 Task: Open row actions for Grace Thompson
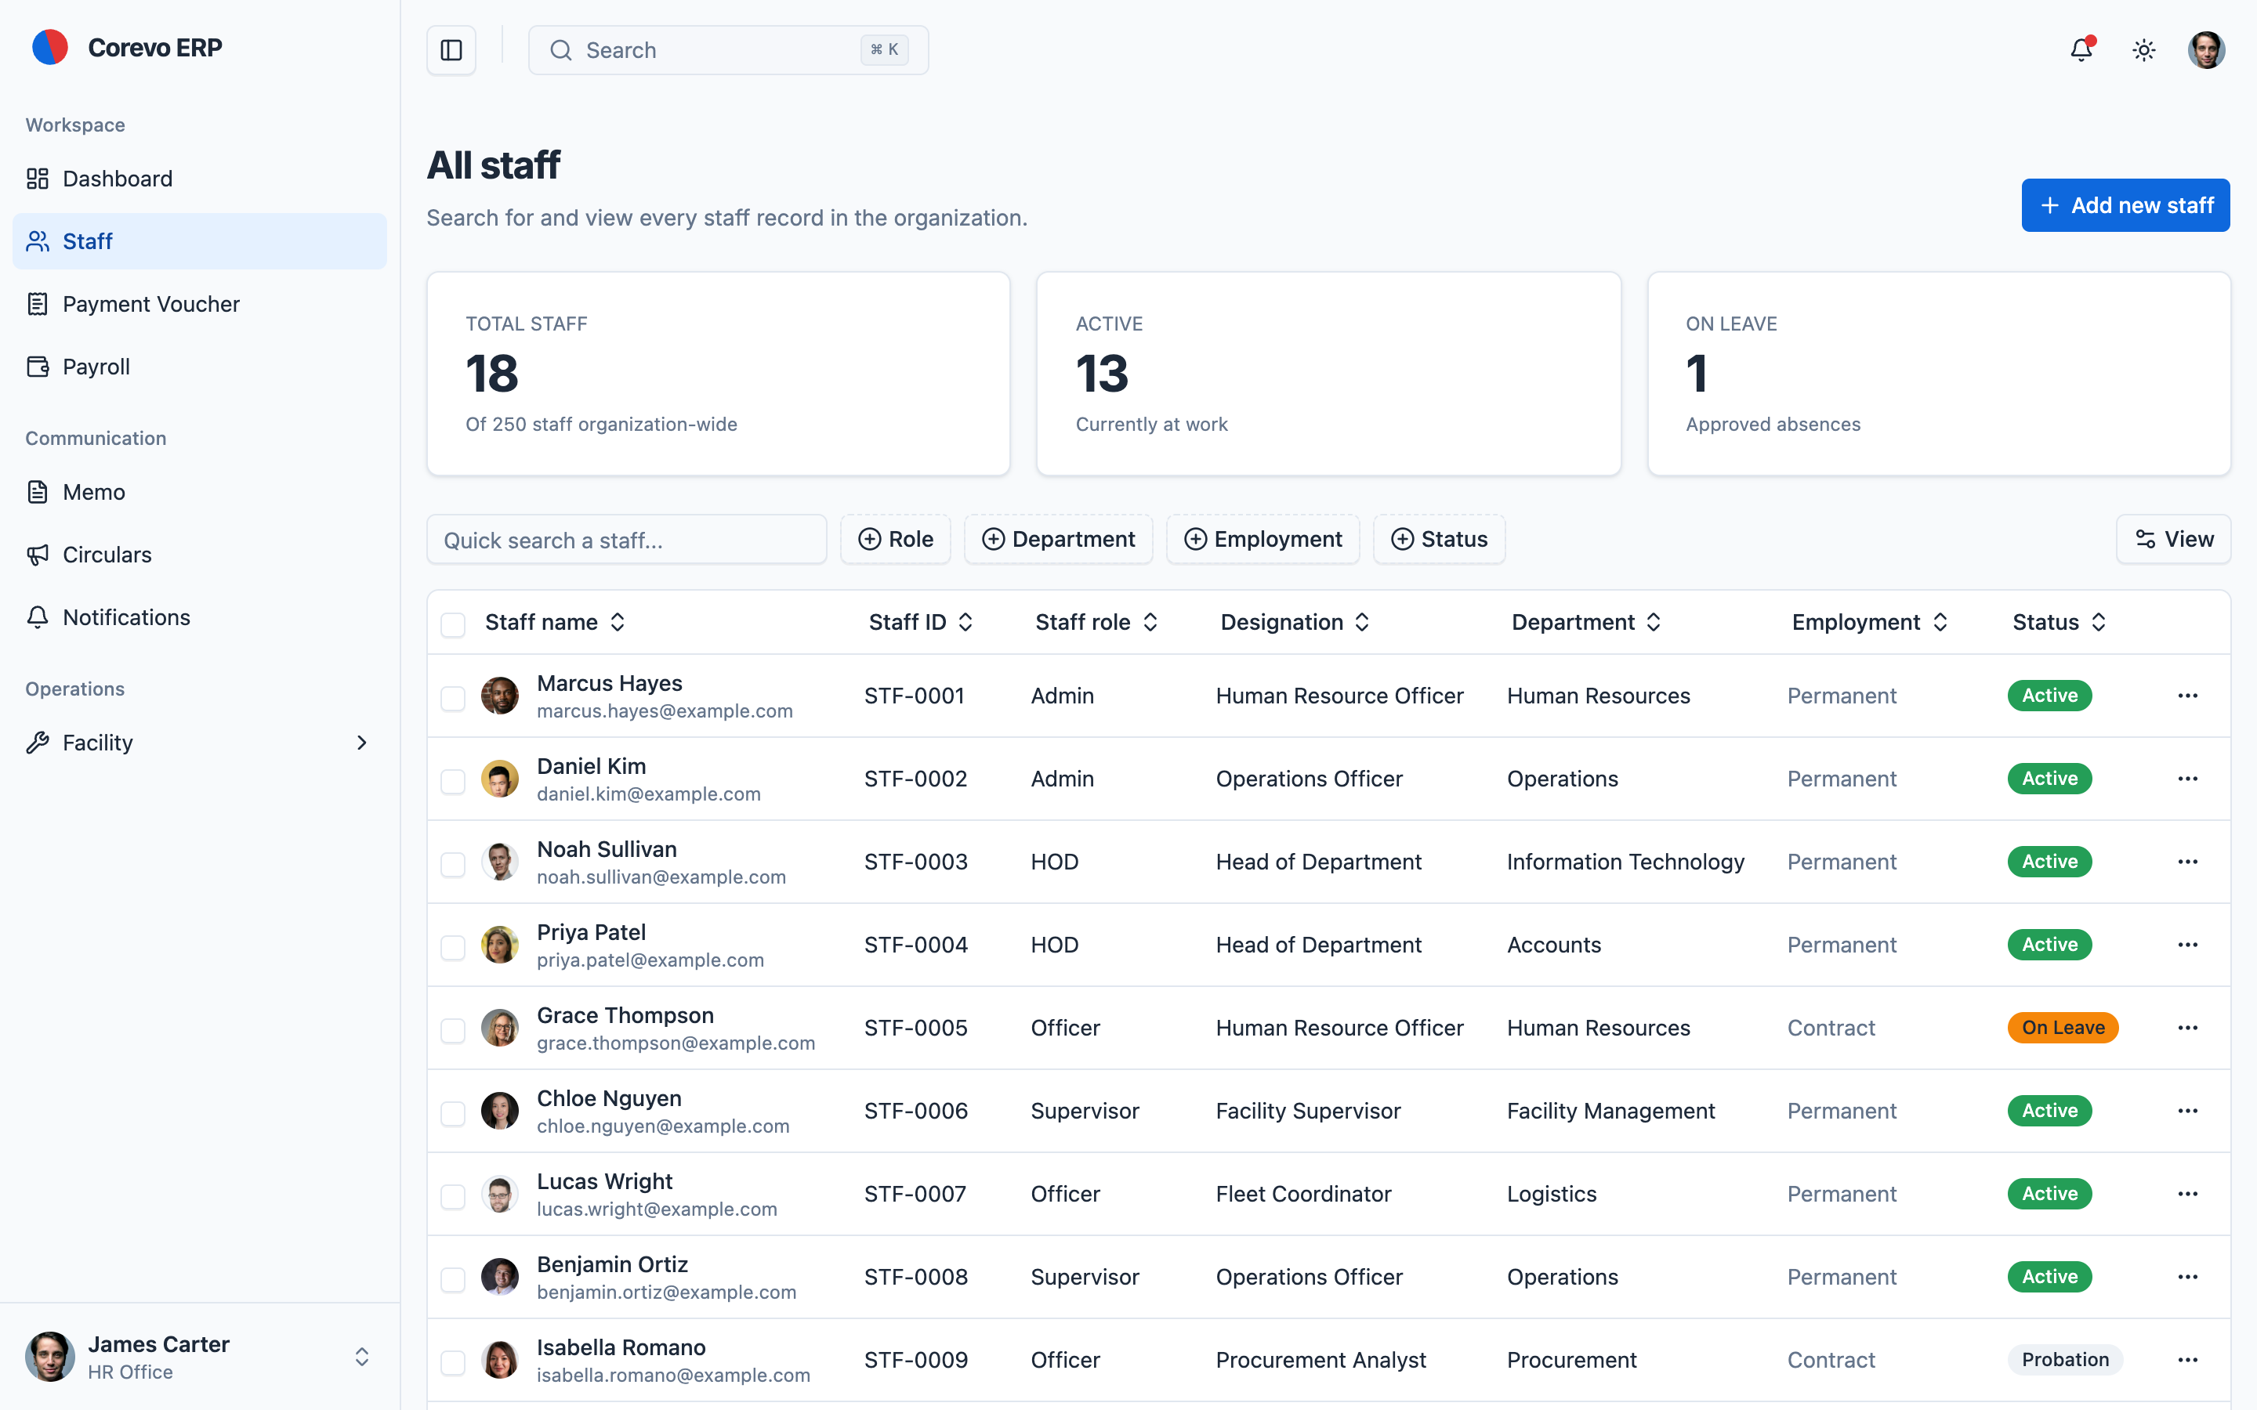pos(2188,1028)
